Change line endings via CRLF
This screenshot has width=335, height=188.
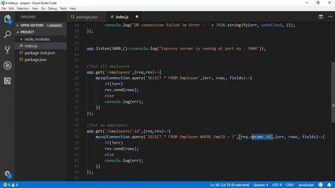pos(290,185)
